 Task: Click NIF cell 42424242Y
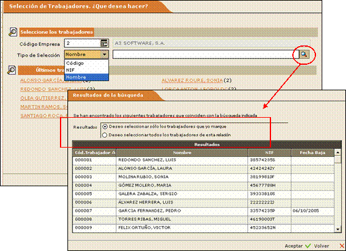[269, 169]
